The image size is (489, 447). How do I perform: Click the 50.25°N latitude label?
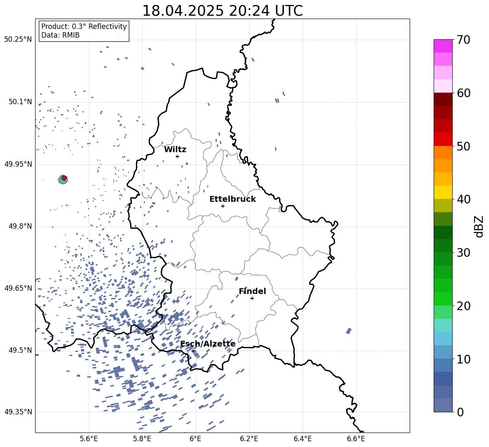tap(18, 40)
